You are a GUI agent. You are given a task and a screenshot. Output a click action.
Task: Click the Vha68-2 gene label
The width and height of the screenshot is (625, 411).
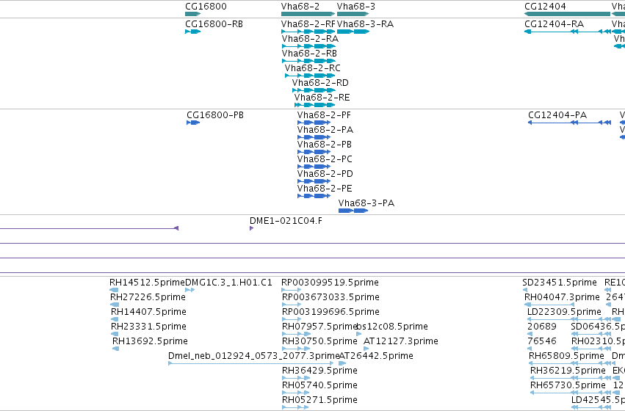(x=300, y=7)
